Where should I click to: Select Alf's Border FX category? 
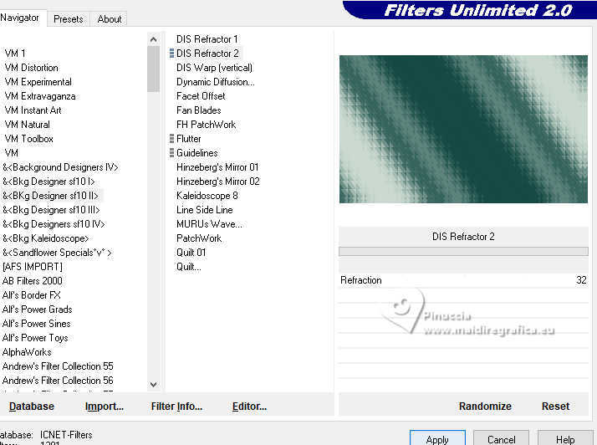32,295
